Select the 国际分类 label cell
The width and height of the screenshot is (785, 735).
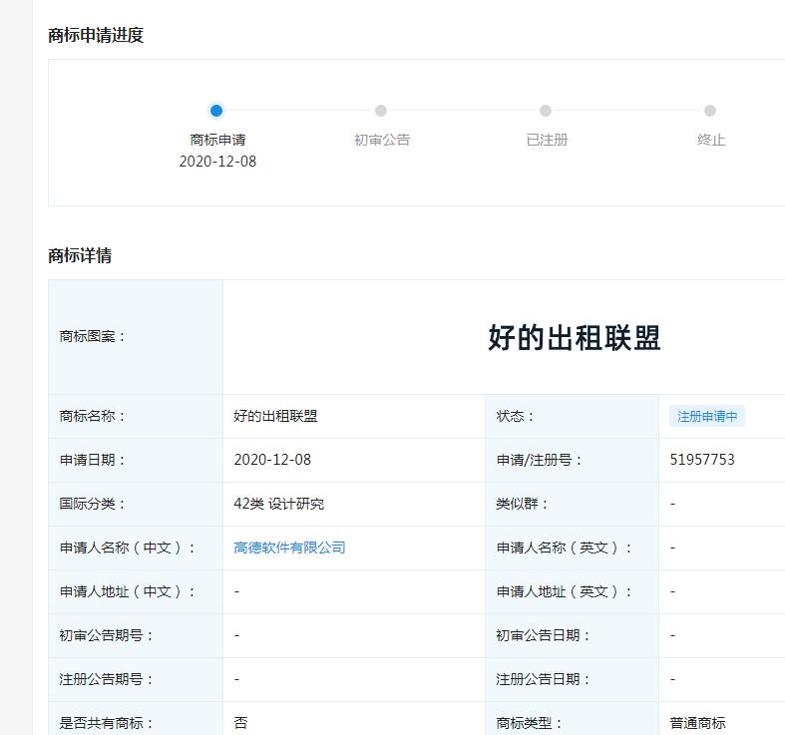pos(136,505)
